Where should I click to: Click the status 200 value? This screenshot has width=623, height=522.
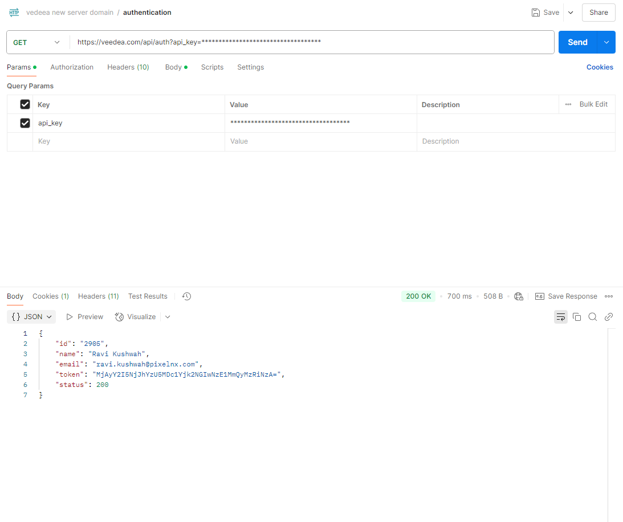coord(103,385)
